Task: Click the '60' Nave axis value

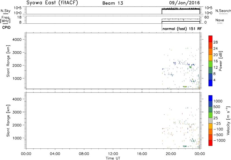Action: 206,17
